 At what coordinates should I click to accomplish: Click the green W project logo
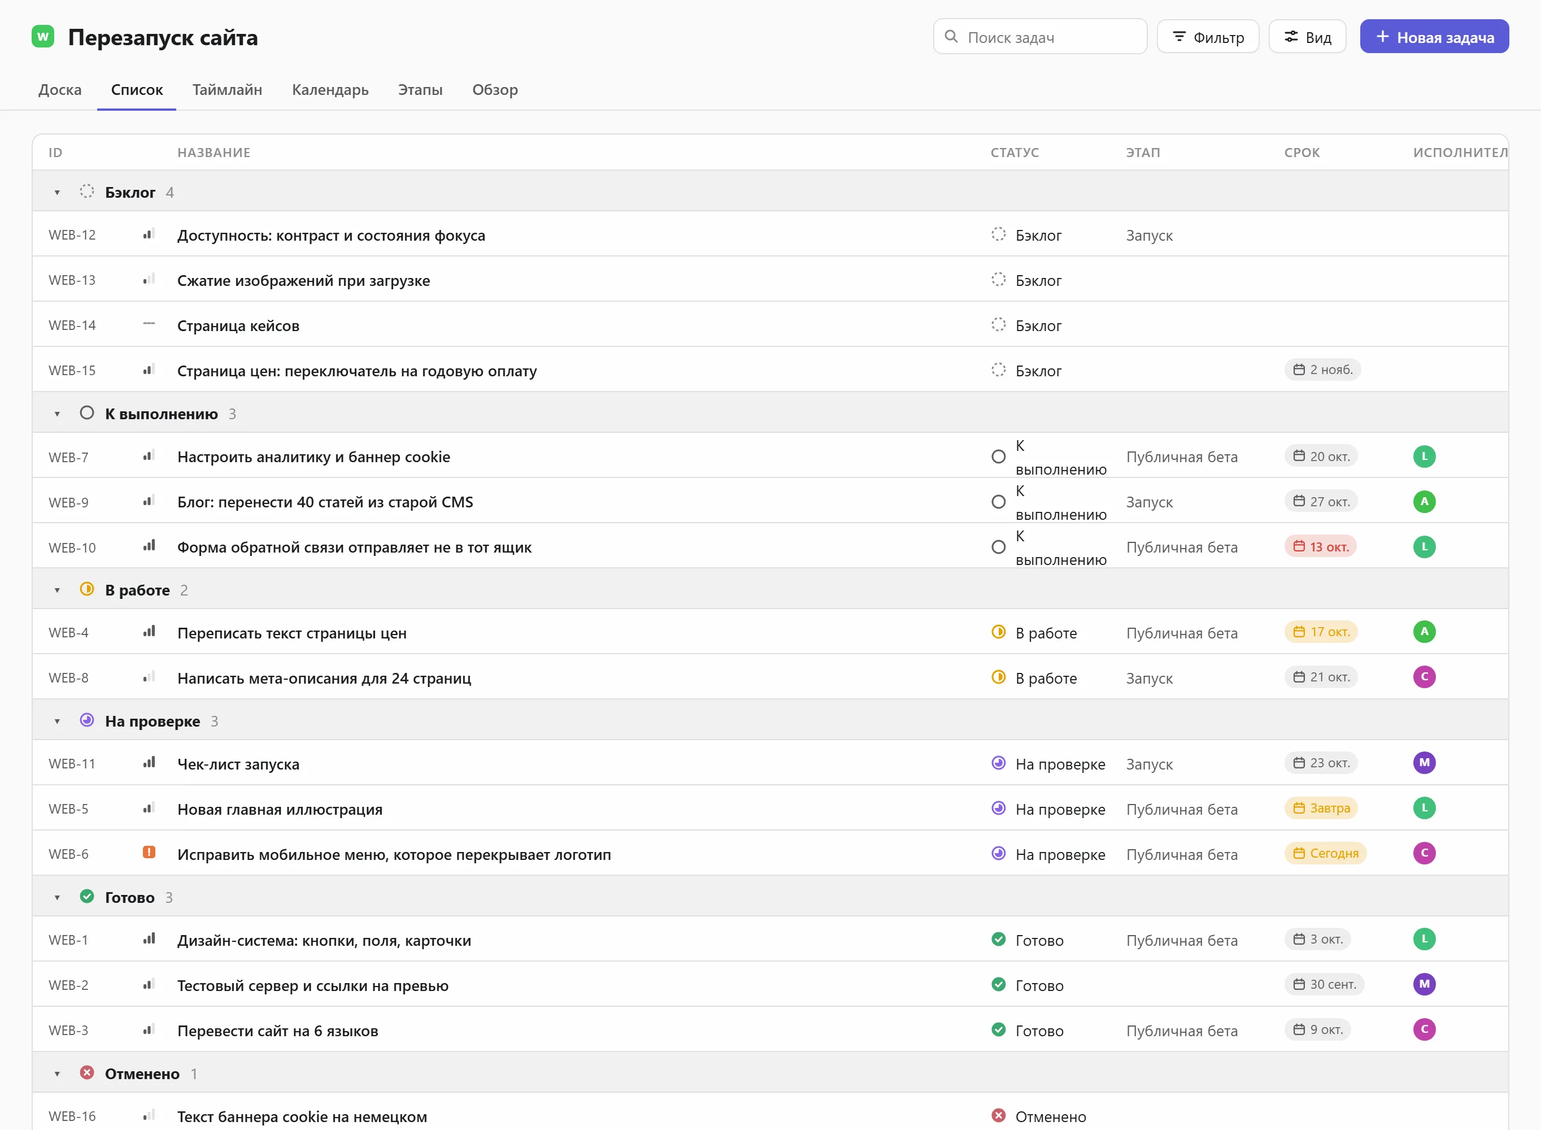(x=43, y=36)
